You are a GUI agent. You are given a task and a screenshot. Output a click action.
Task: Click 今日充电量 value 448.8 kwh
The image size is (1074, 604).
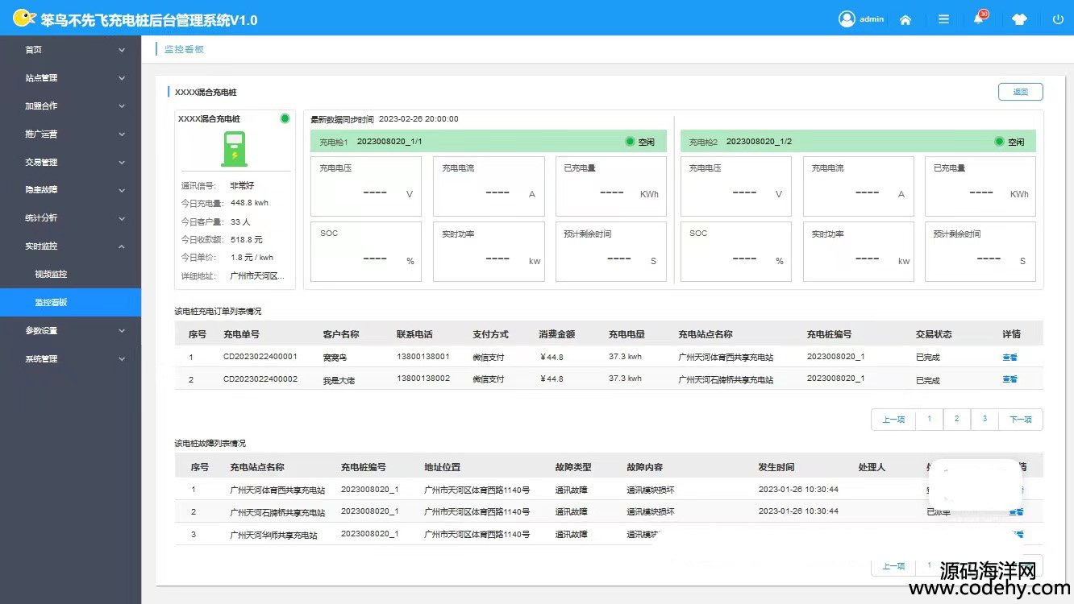pyautogui.click(x=249, y=203)
